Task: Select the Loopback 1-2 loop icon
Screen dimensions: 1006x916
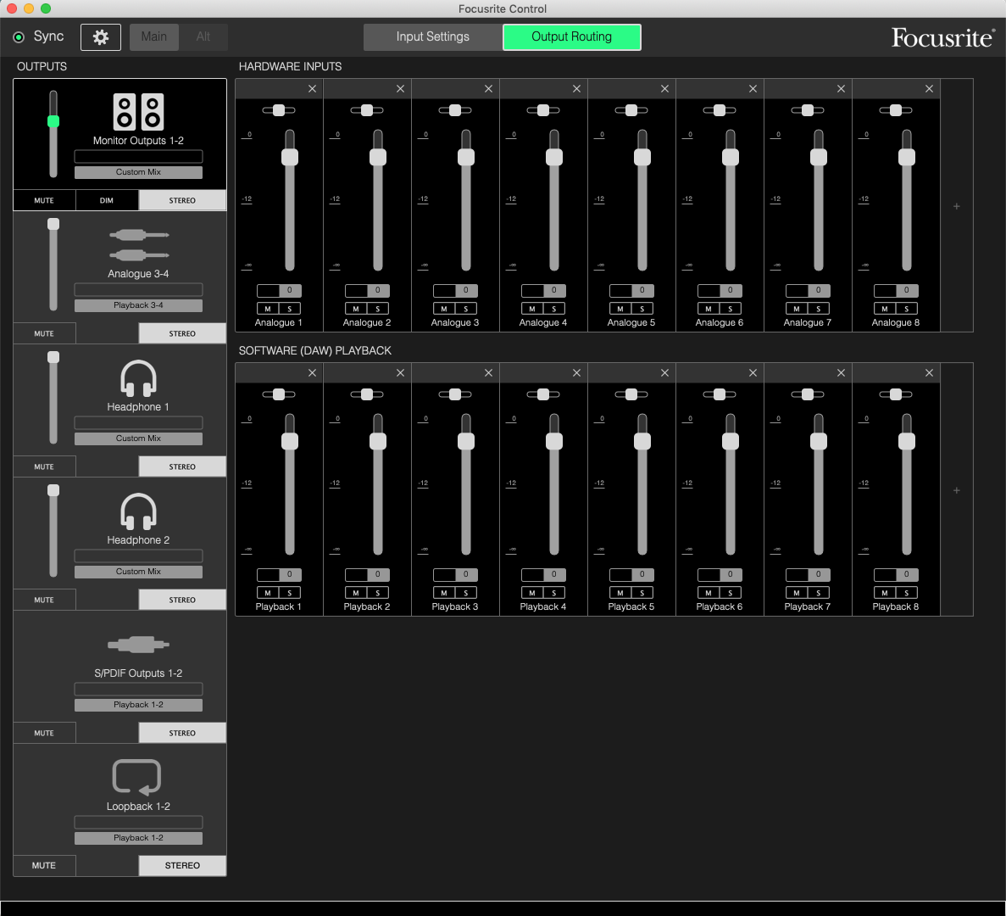Action: [x=136, y=778]
